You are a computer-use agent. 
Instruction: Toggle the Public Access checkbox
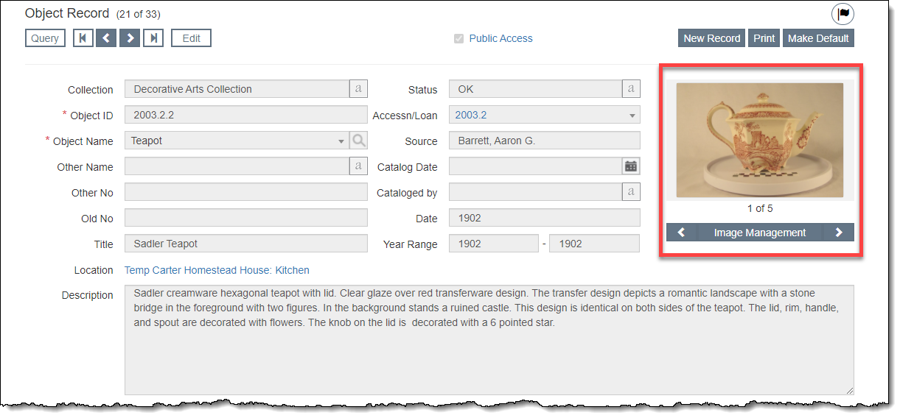459,38
